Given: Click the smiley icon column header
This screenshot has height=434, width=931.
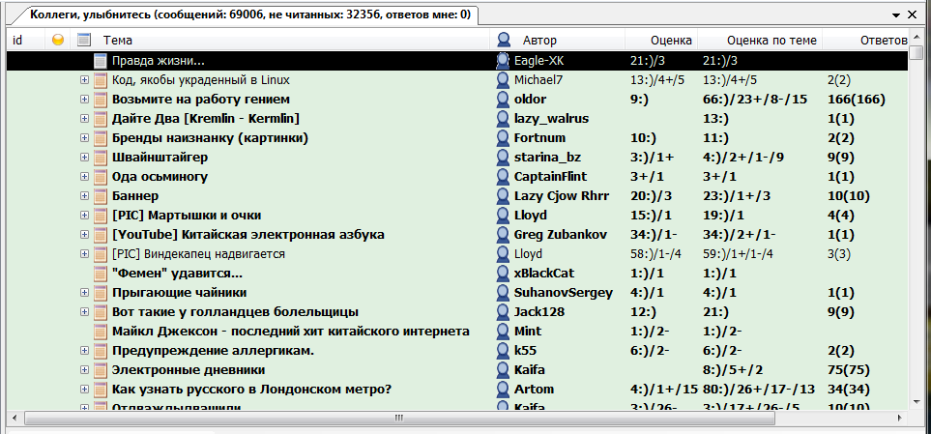Looking at the screenshot, I should (x=58, y=40).
